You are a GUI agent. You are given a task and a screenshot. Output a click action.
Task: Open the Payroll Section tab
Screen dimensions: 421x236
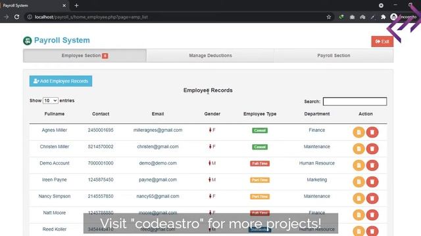tap(334, 56)
